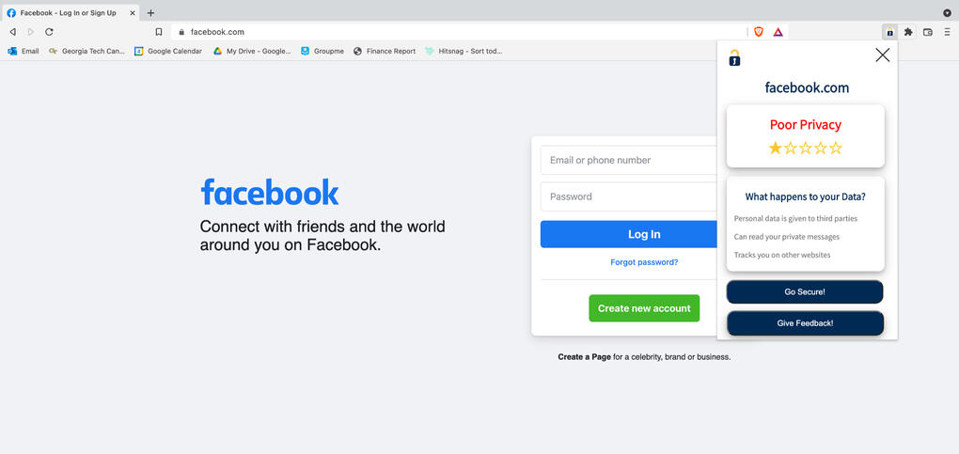The height and width of the screenshot is (454, 959).
Task: Click the browser hamburger menu icon
Action: tap(947, 32)
